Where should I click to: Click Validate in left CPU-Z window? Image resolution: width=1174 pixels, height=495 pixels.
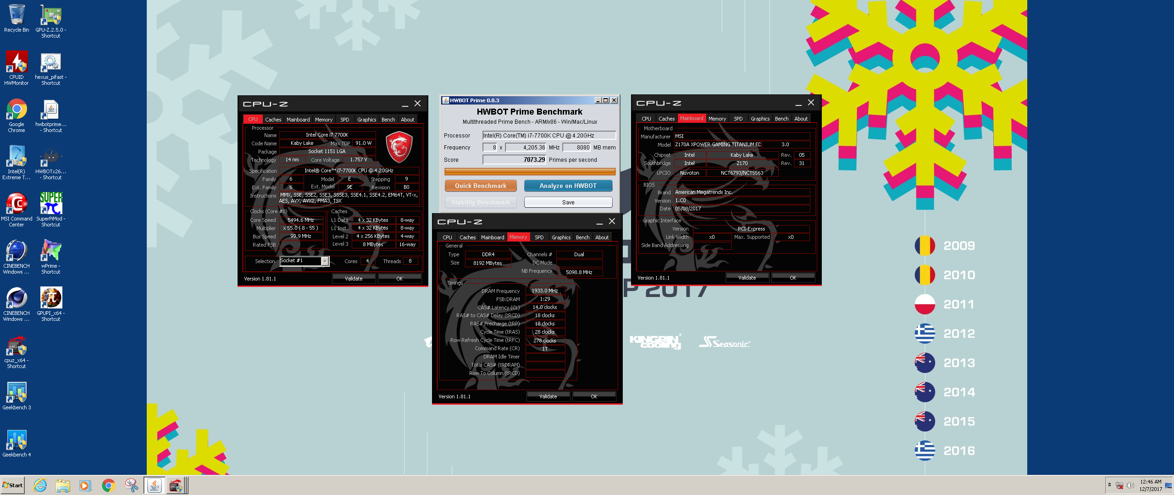coord(354,279)
